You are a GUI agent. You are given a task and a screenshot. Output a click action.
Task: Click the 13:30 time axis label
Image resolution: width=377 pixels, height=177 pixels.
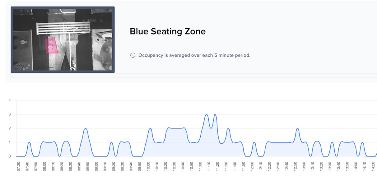330,166
